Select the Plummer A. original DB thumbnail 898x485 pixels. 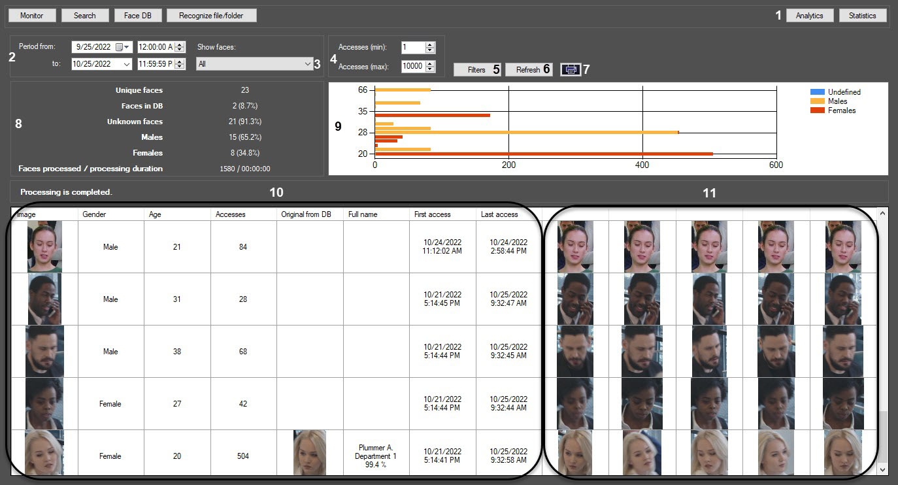(x=310, y=452)
